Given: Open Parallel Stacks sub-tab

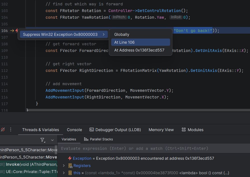Looking at the screenshot, I should click(98, 139).
